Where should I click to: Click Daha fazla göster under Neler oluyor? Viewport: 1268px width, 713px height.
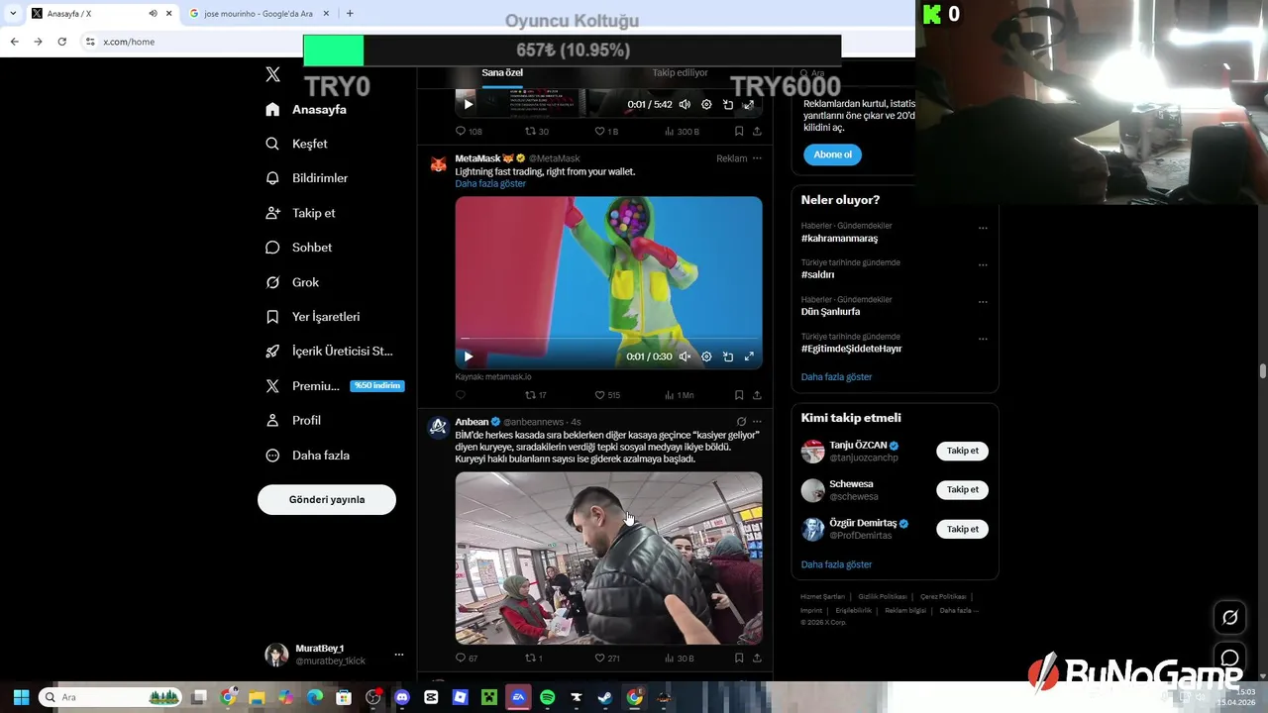point(836,377)
